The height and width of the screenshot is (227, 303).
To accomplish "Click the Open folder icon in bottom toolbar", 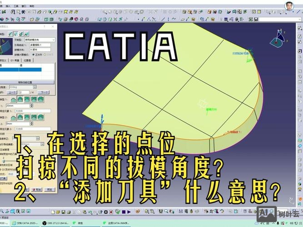I will click(58, 212).
